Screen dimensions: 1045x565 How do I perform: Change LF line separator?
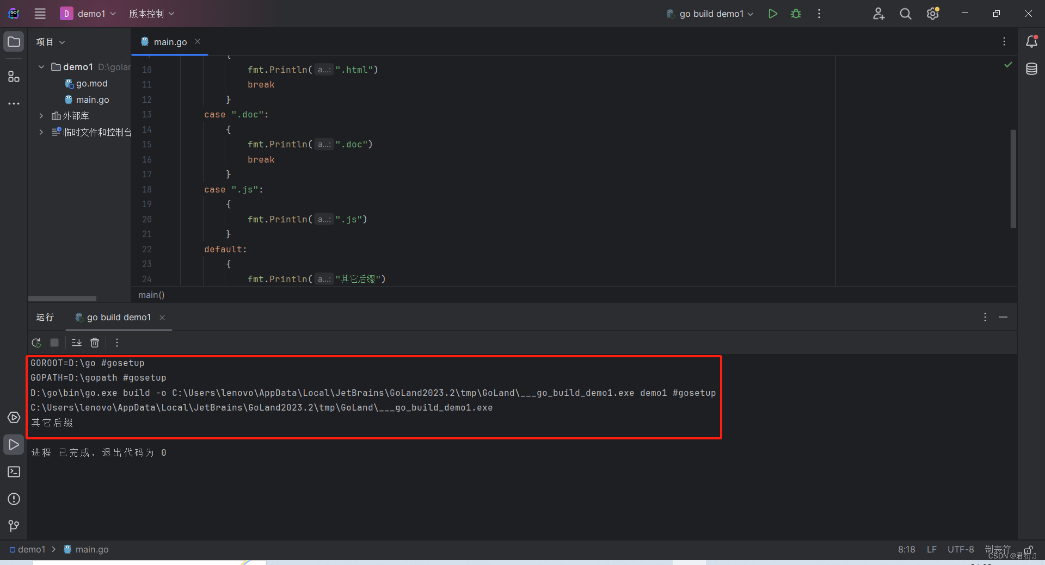tap(932, 549)
